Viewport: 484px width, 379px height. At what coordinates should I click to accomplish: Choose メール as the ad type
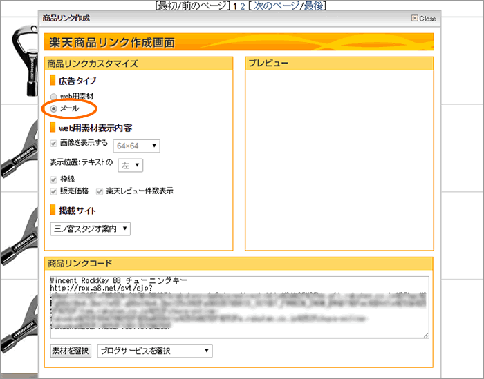[54, 109]
